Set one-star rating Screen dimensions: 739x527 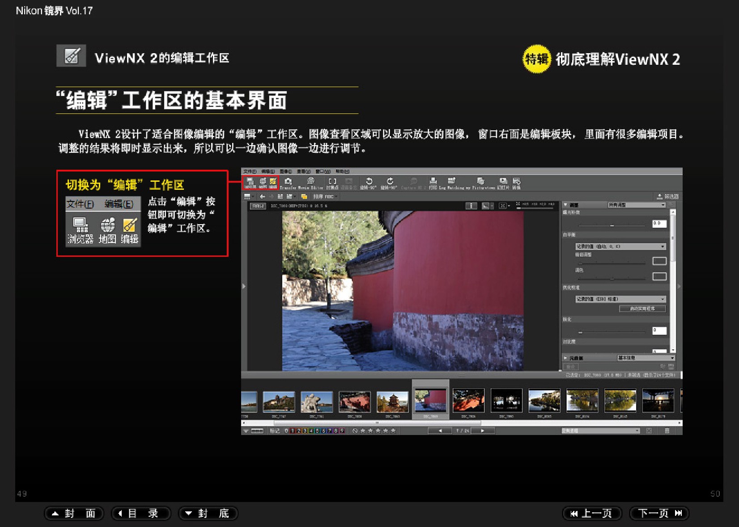[x=363, y=431]
